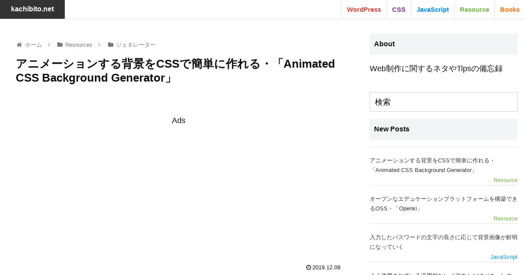This screenshot has height=275, width=525.
Task: Click Resource tag under the Openki post
Action: [x=505, y=218]
